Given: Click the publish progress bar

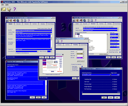Looking at the screenshot, I should (101, 94).
